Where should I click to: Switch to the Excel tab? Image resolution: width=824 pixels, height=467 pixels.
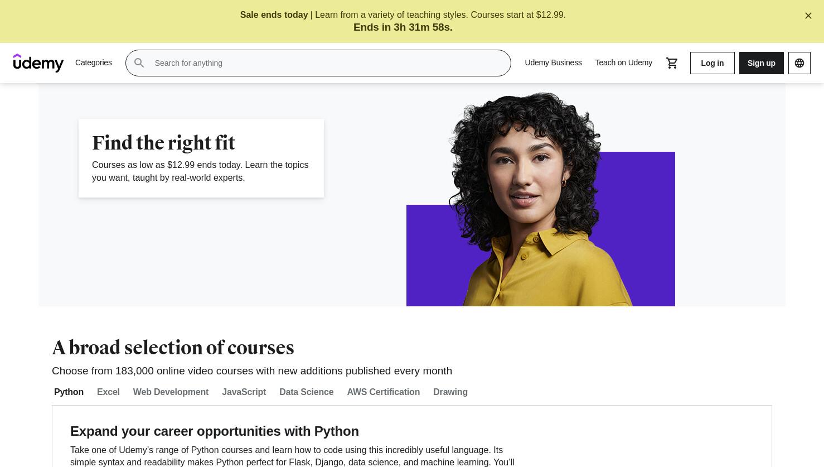(x=108, y=392)
